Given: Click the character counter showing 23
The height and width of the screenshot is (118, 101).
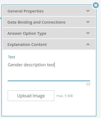Looking at the screenshot, I should (88, 84).
